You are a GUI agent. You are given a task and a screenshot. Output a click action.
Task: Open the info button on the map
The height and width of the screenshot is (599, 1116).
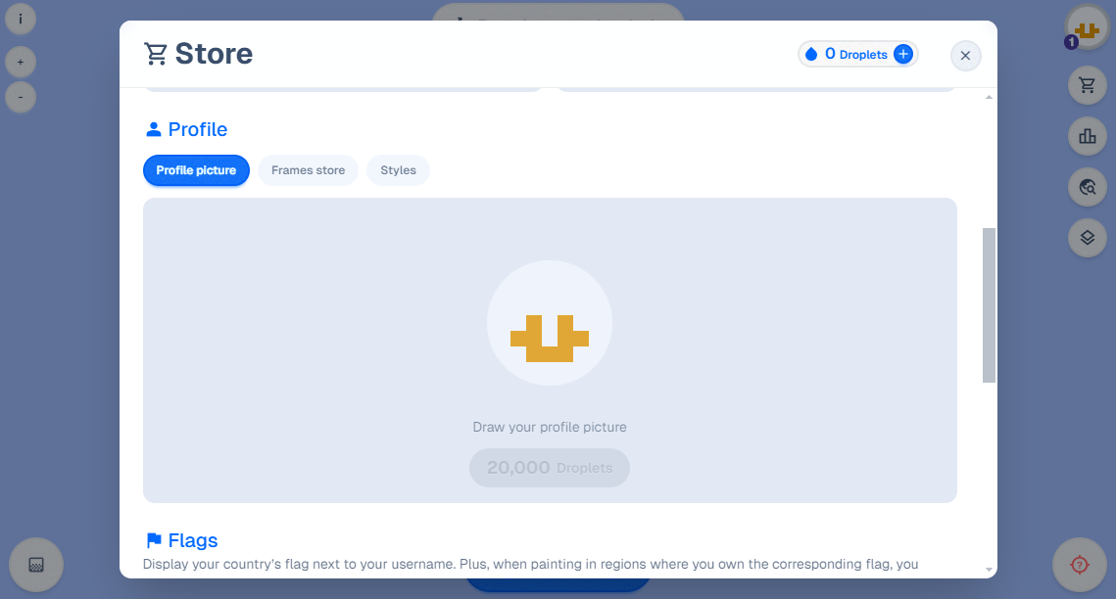pos(21,19)
